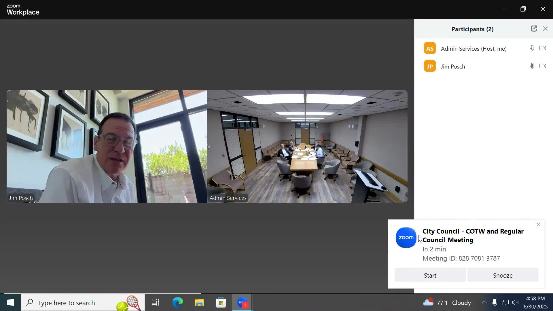Select Admin Services video tile
The width and height of the screenshot is (553, 311).
coord(307,146)
